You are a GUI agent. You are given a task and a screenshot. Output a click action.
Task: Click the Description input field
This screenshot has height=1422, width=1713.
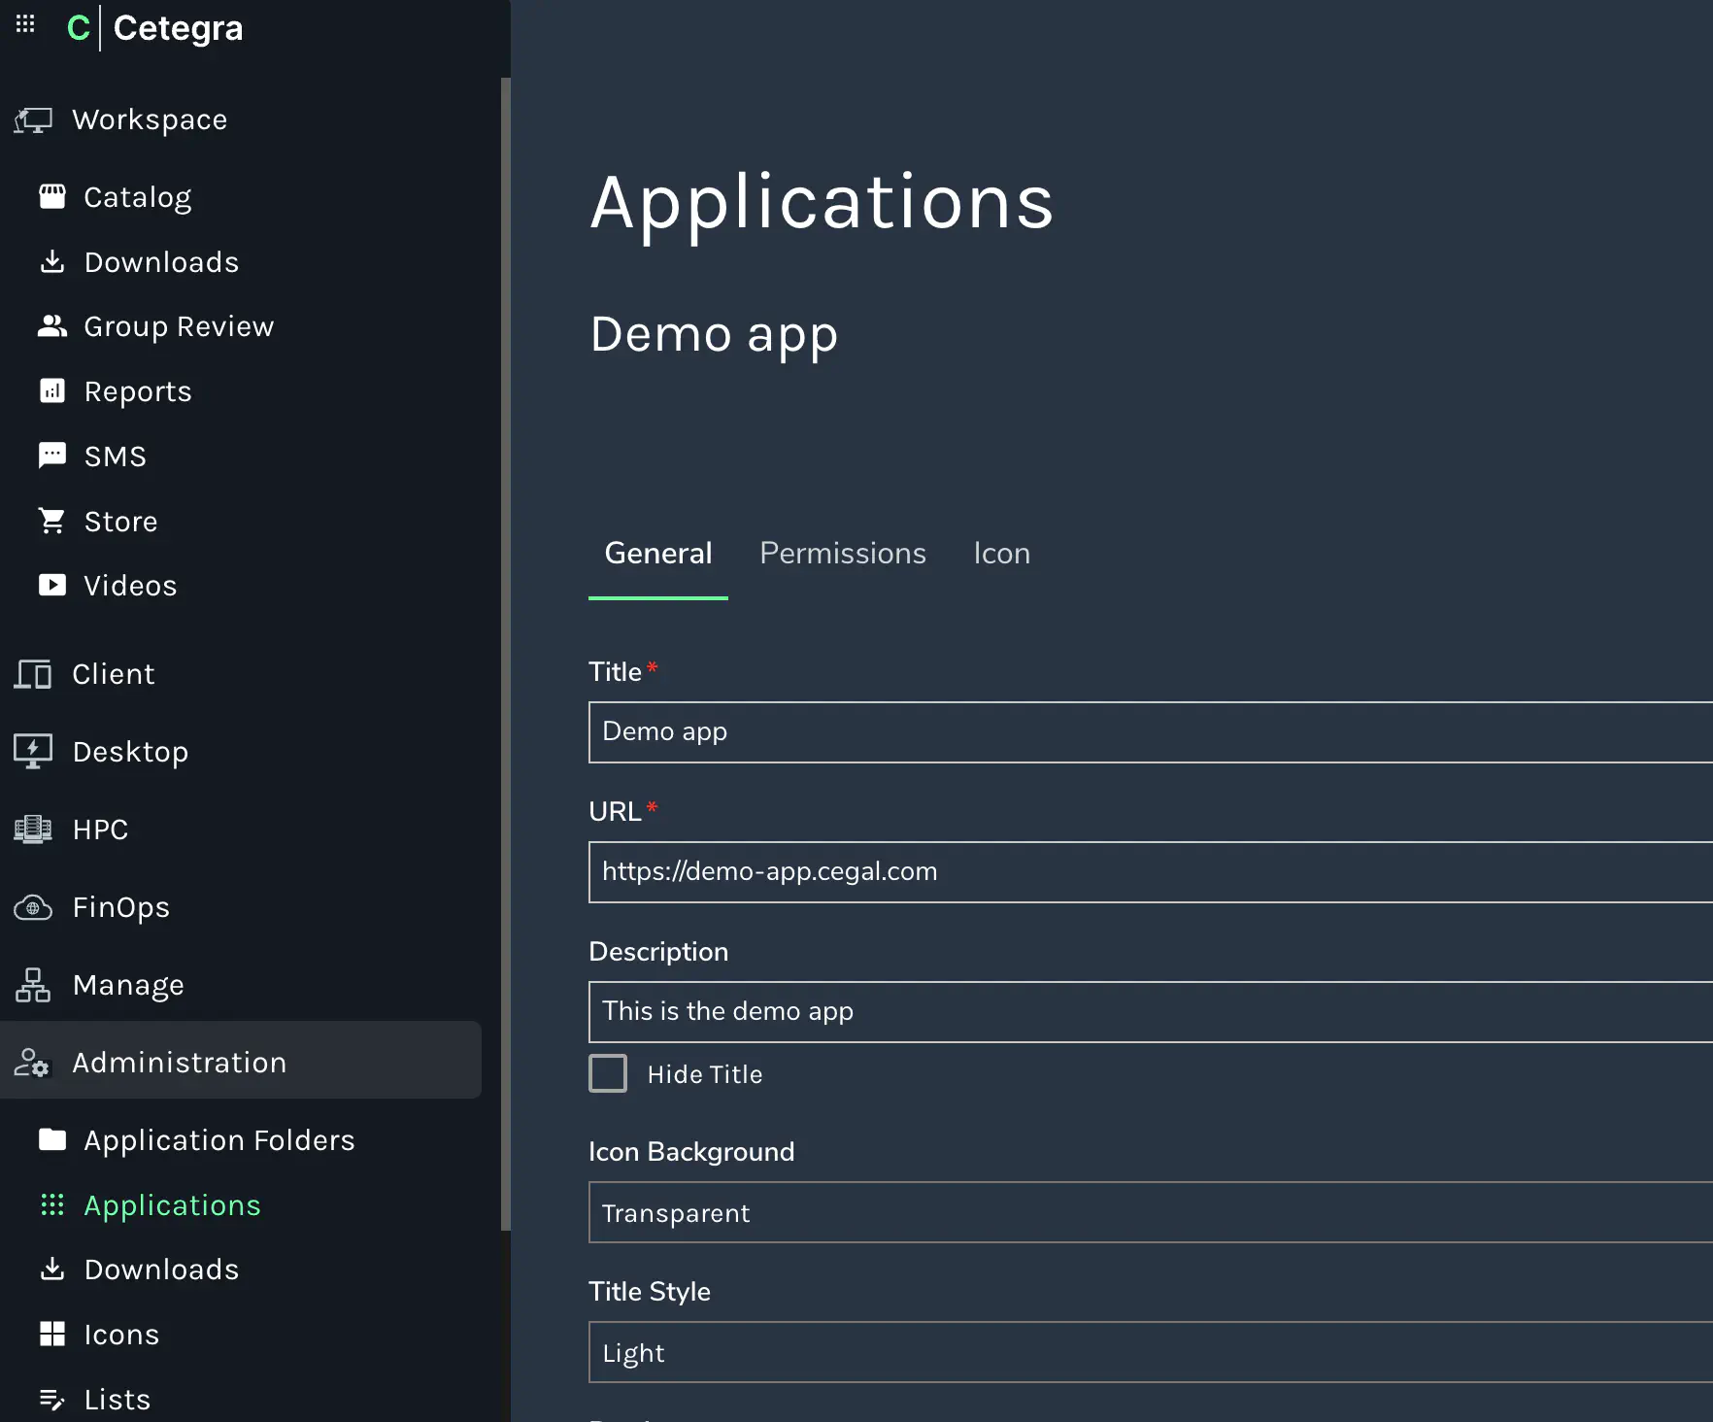click(1151, 1012)
